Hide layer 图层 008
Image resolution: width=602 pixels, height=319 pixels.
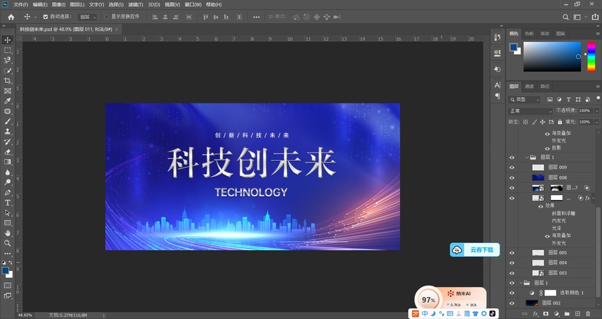[512, 178]
